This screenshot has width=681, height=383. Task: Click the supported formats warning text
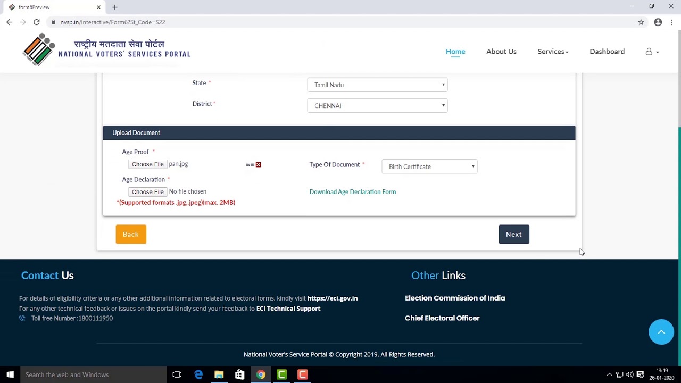click(176, 203)
